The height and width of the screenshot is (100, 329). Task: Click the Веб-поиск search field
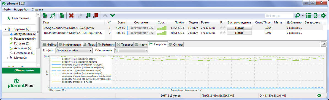click(279, 15)
